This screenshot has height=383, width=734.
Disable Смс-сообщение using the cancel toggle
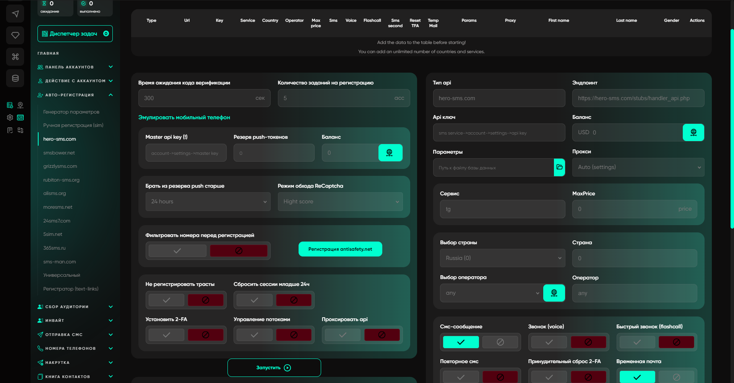pos(500,342)
